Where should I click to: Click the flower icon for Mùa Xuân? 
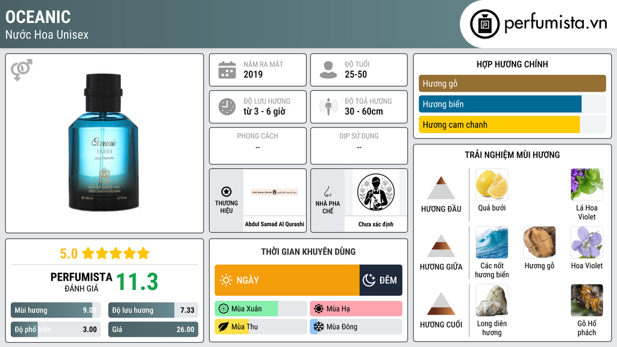[224, 309]
